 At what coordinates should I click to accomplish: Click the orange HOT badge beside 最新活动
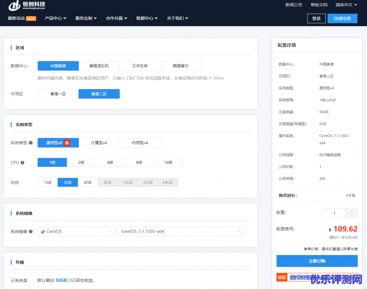point(31,18)
